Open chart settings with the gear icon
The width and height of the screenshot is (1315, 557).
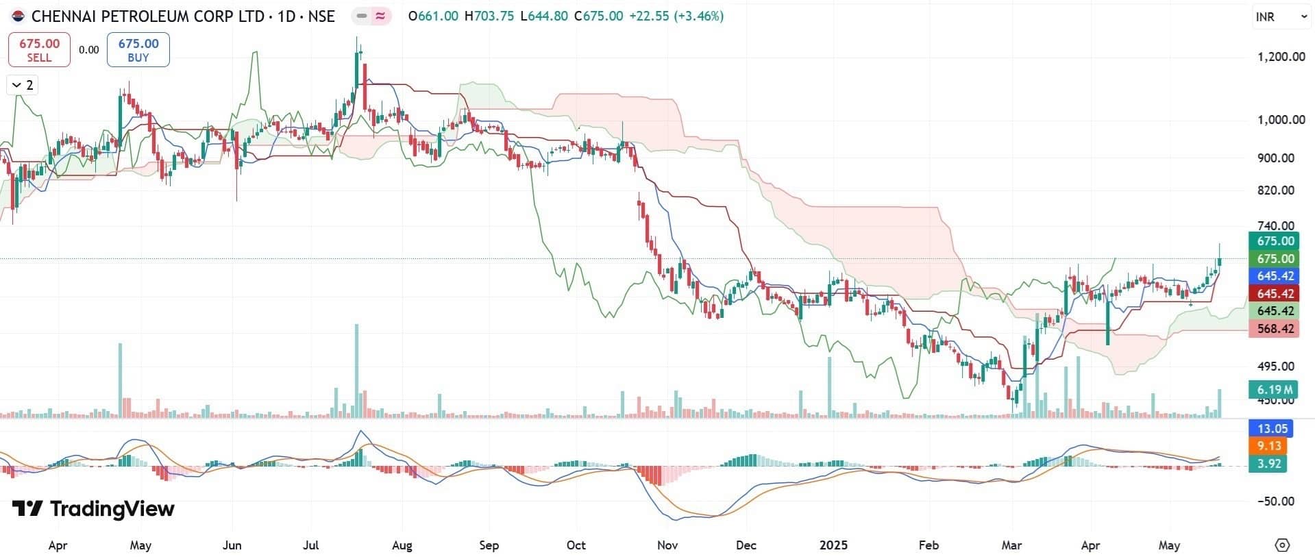(x=1282, y=545)
